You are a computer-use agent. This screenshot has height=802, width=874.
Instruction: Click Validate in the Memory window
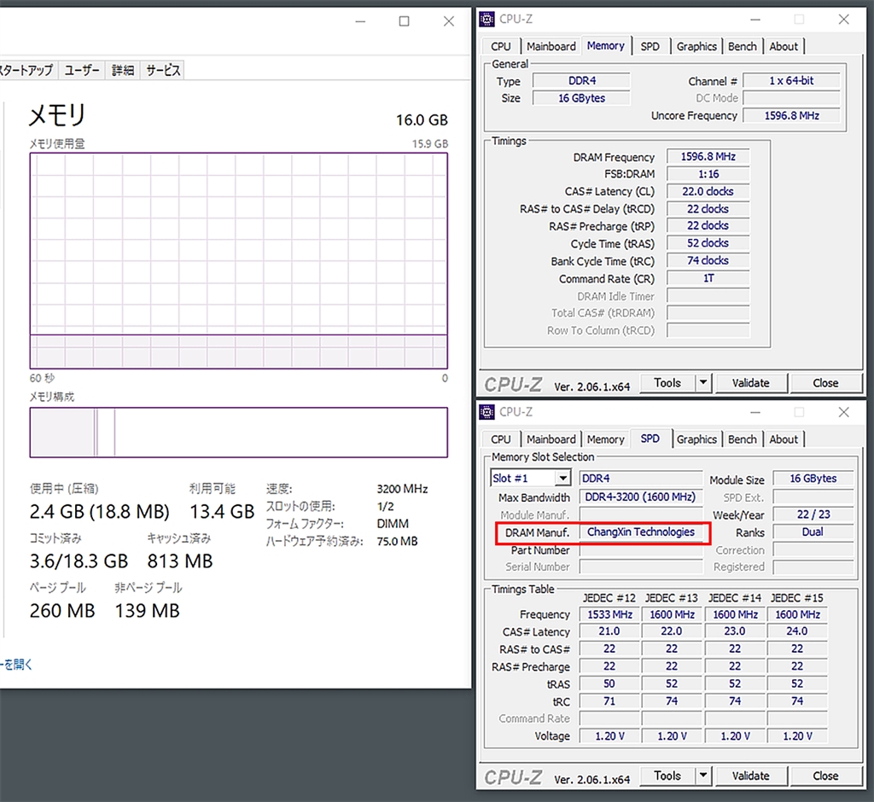(750, 383)
